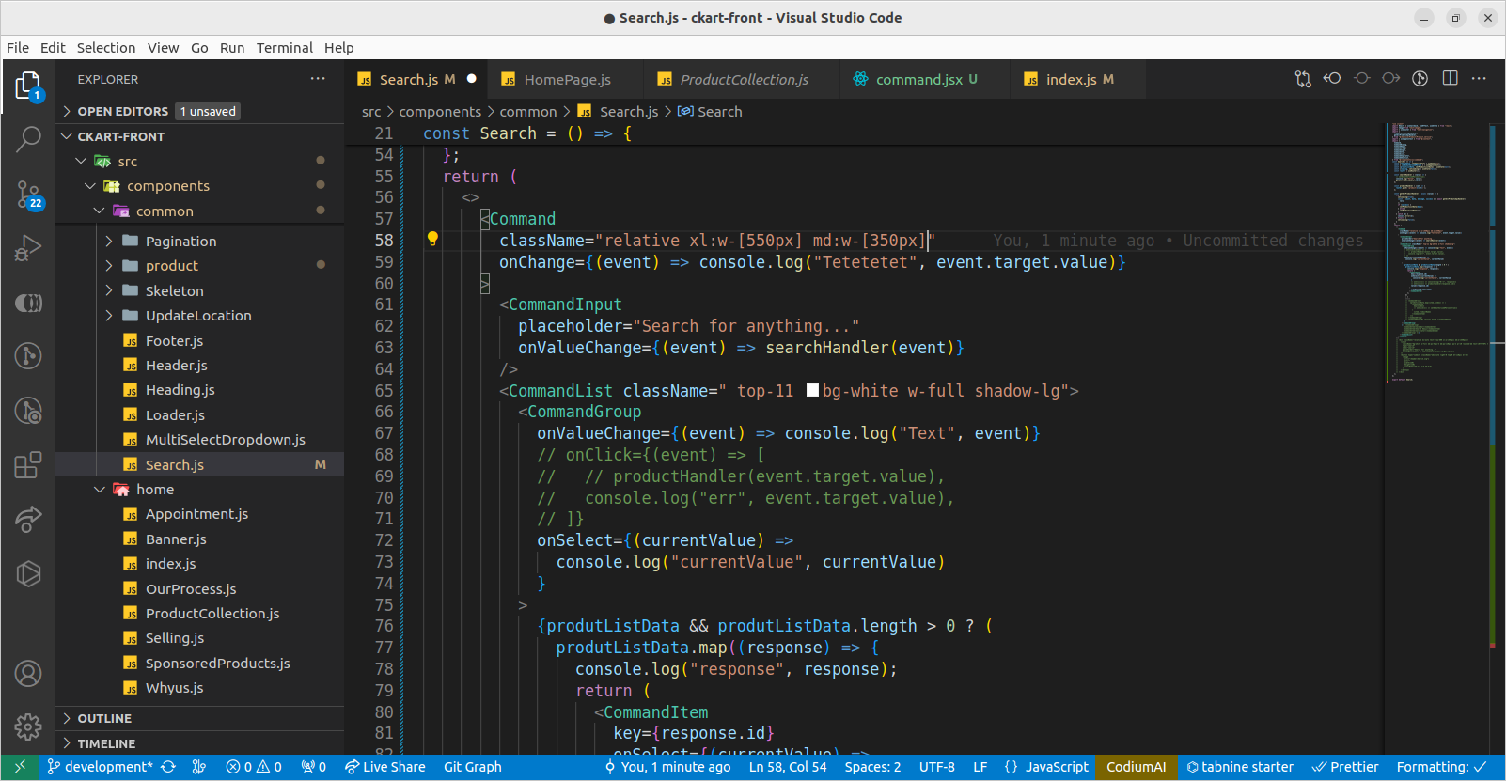Toggle Prettier formatter in status bar
This screenshot has width=1506, height=781.
click(1345, 767)
